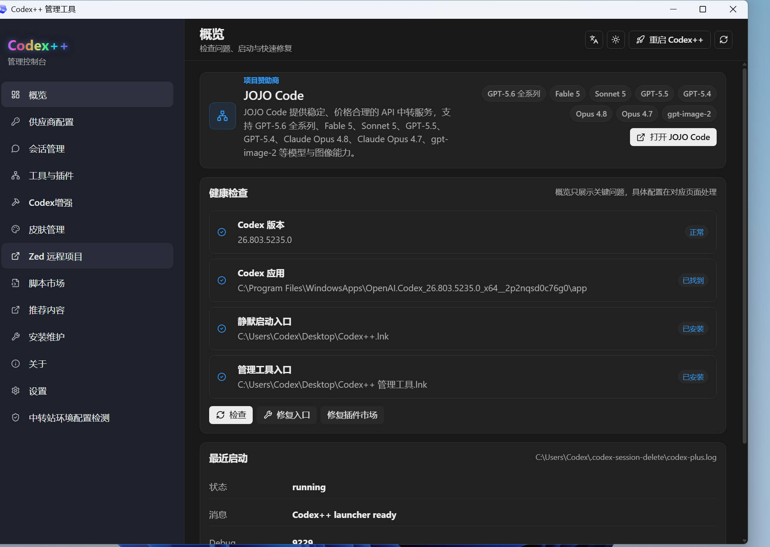Open 脚本市场 in the sidebar
This screenshot has height=547, width=770.
[x=87, y=283]
